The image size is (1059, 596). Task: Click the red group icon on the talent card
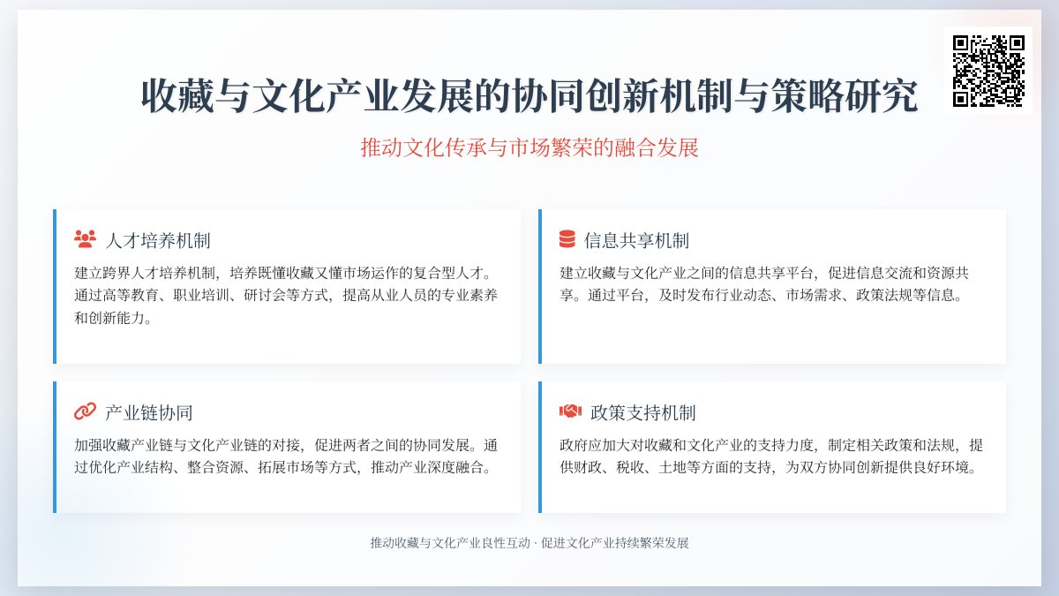click(x=84, y=237)
